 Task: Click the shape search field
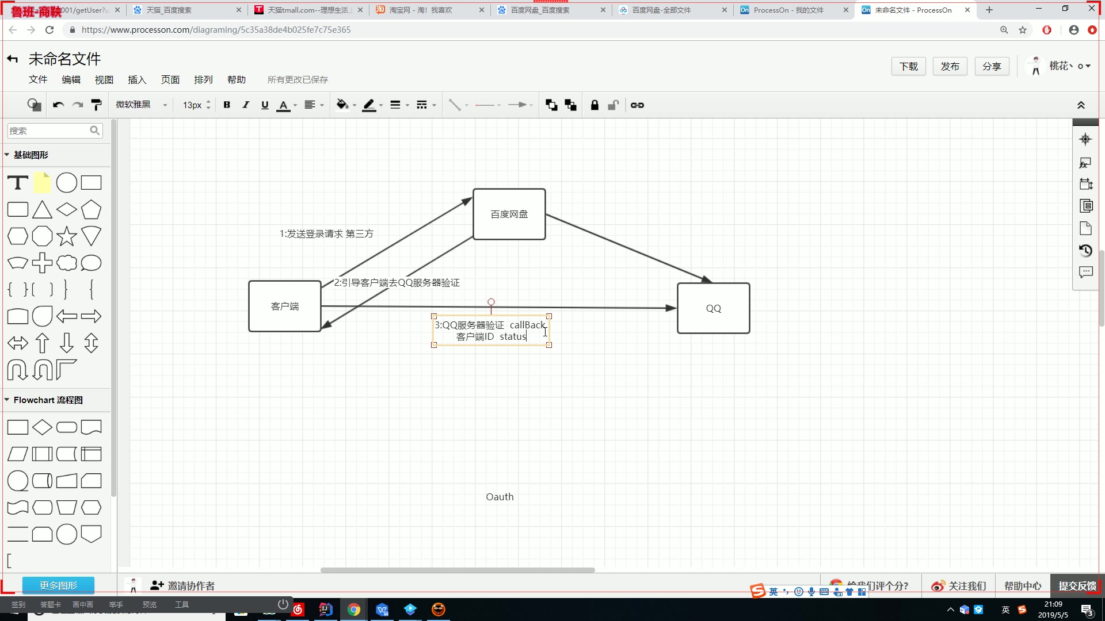[55, 131]
